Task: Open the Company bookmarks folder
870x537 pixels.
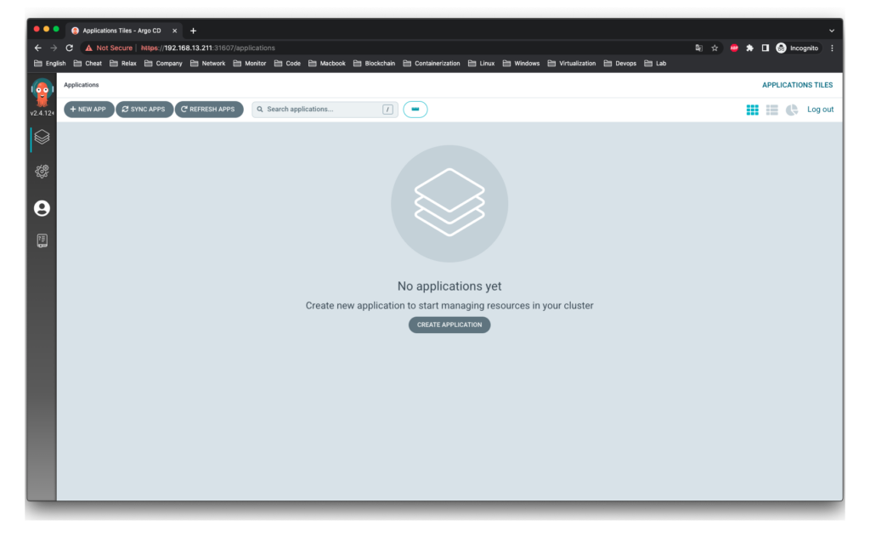Action: [x=163, y=63]
